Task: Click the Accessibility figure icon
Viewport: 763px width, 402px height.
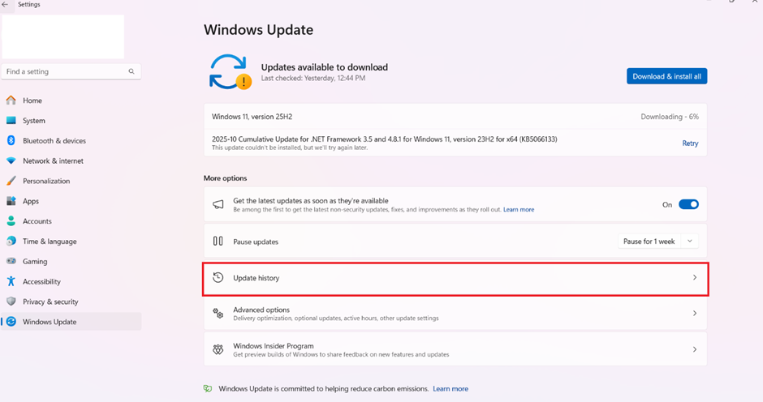Action: coord(11,281)
